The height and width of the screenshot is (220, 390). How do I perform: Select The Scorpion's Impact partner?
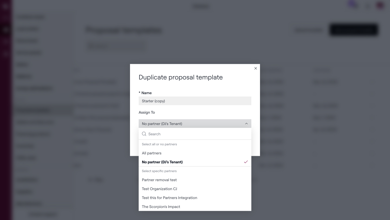(161, 207)
